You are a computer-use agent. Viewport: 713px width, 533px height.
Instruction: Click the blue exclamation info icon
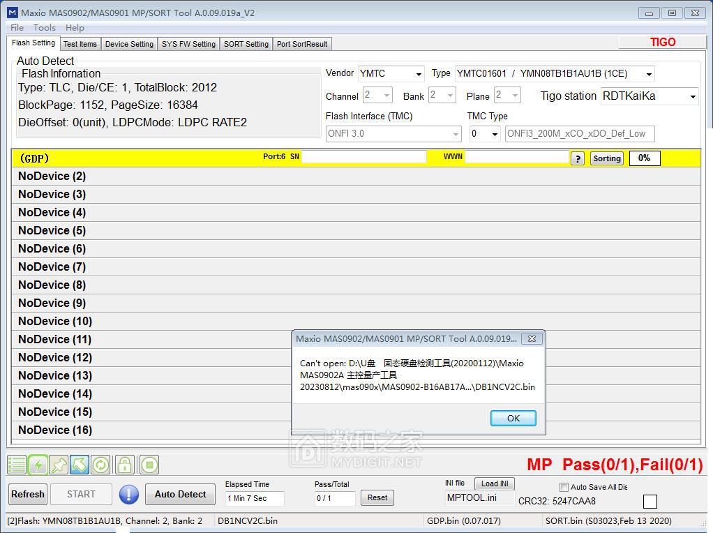[x=129, y=495]
